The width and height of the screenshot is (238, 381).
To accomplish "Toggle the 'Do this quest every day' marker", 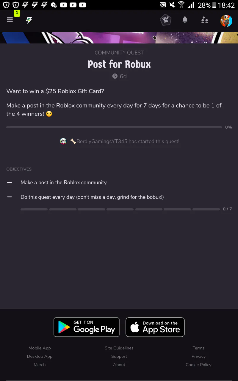I will [10, 197].
